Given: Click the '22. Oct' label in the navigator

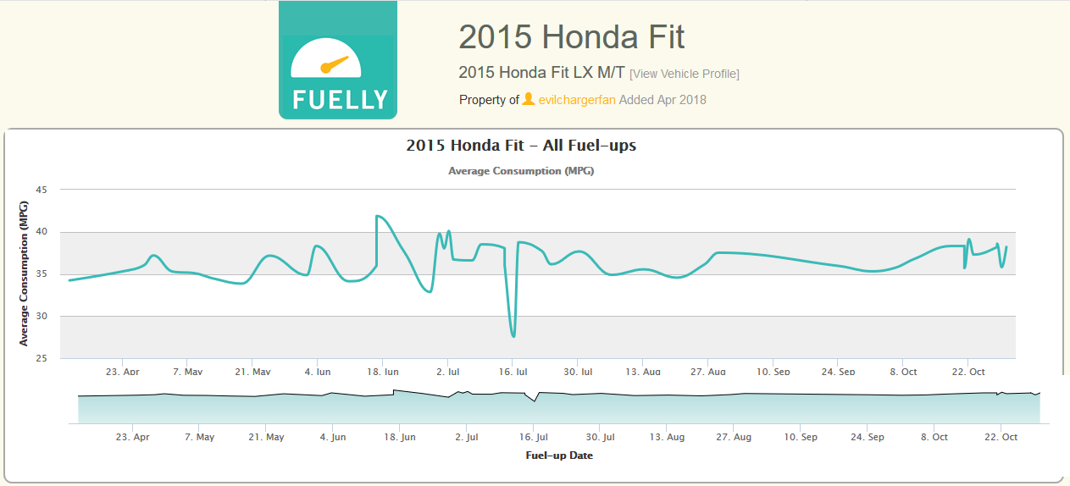Looking at the screenshot, I should point(1001,437).
